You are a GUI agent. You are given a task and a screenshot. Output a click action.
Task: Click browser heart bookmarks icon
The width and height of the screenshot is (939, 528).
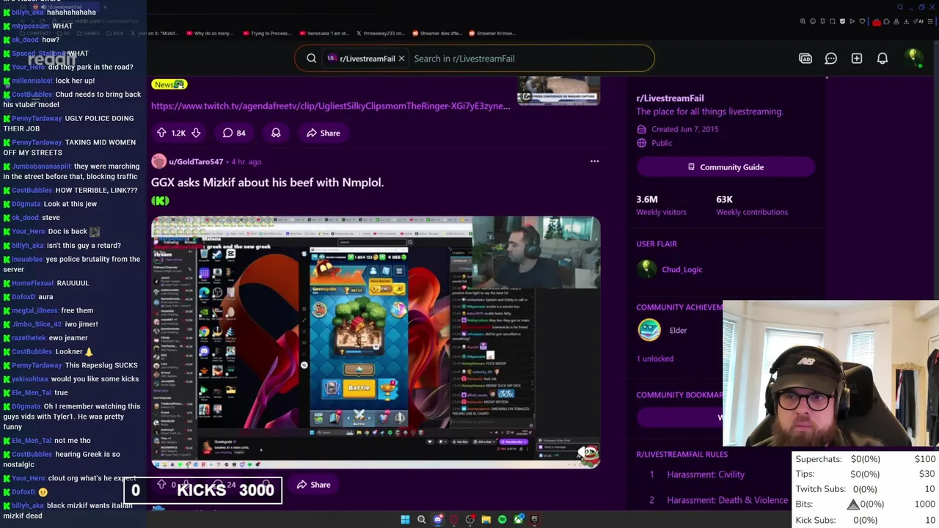pos(862,21)
